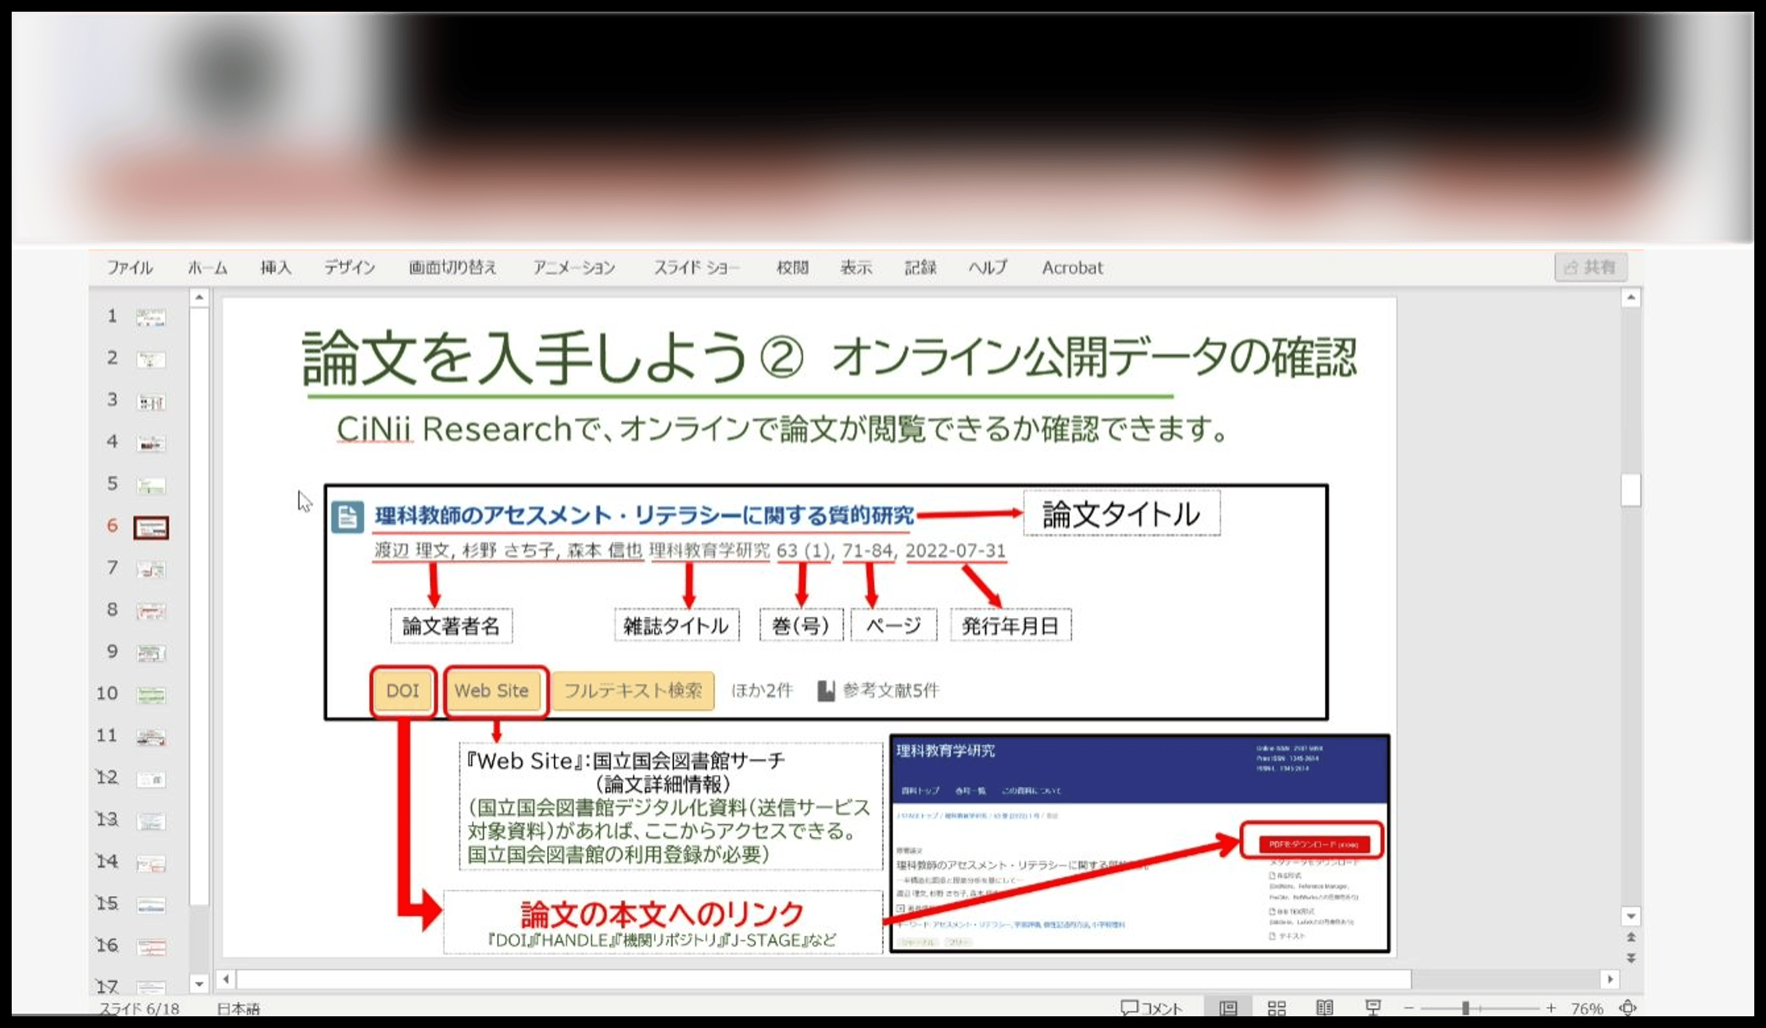Image resolution: width=1766 pixels, height=1028 pixels.
Task: Switch to Reading view icon
Action: click(x=1324, y=1008)
